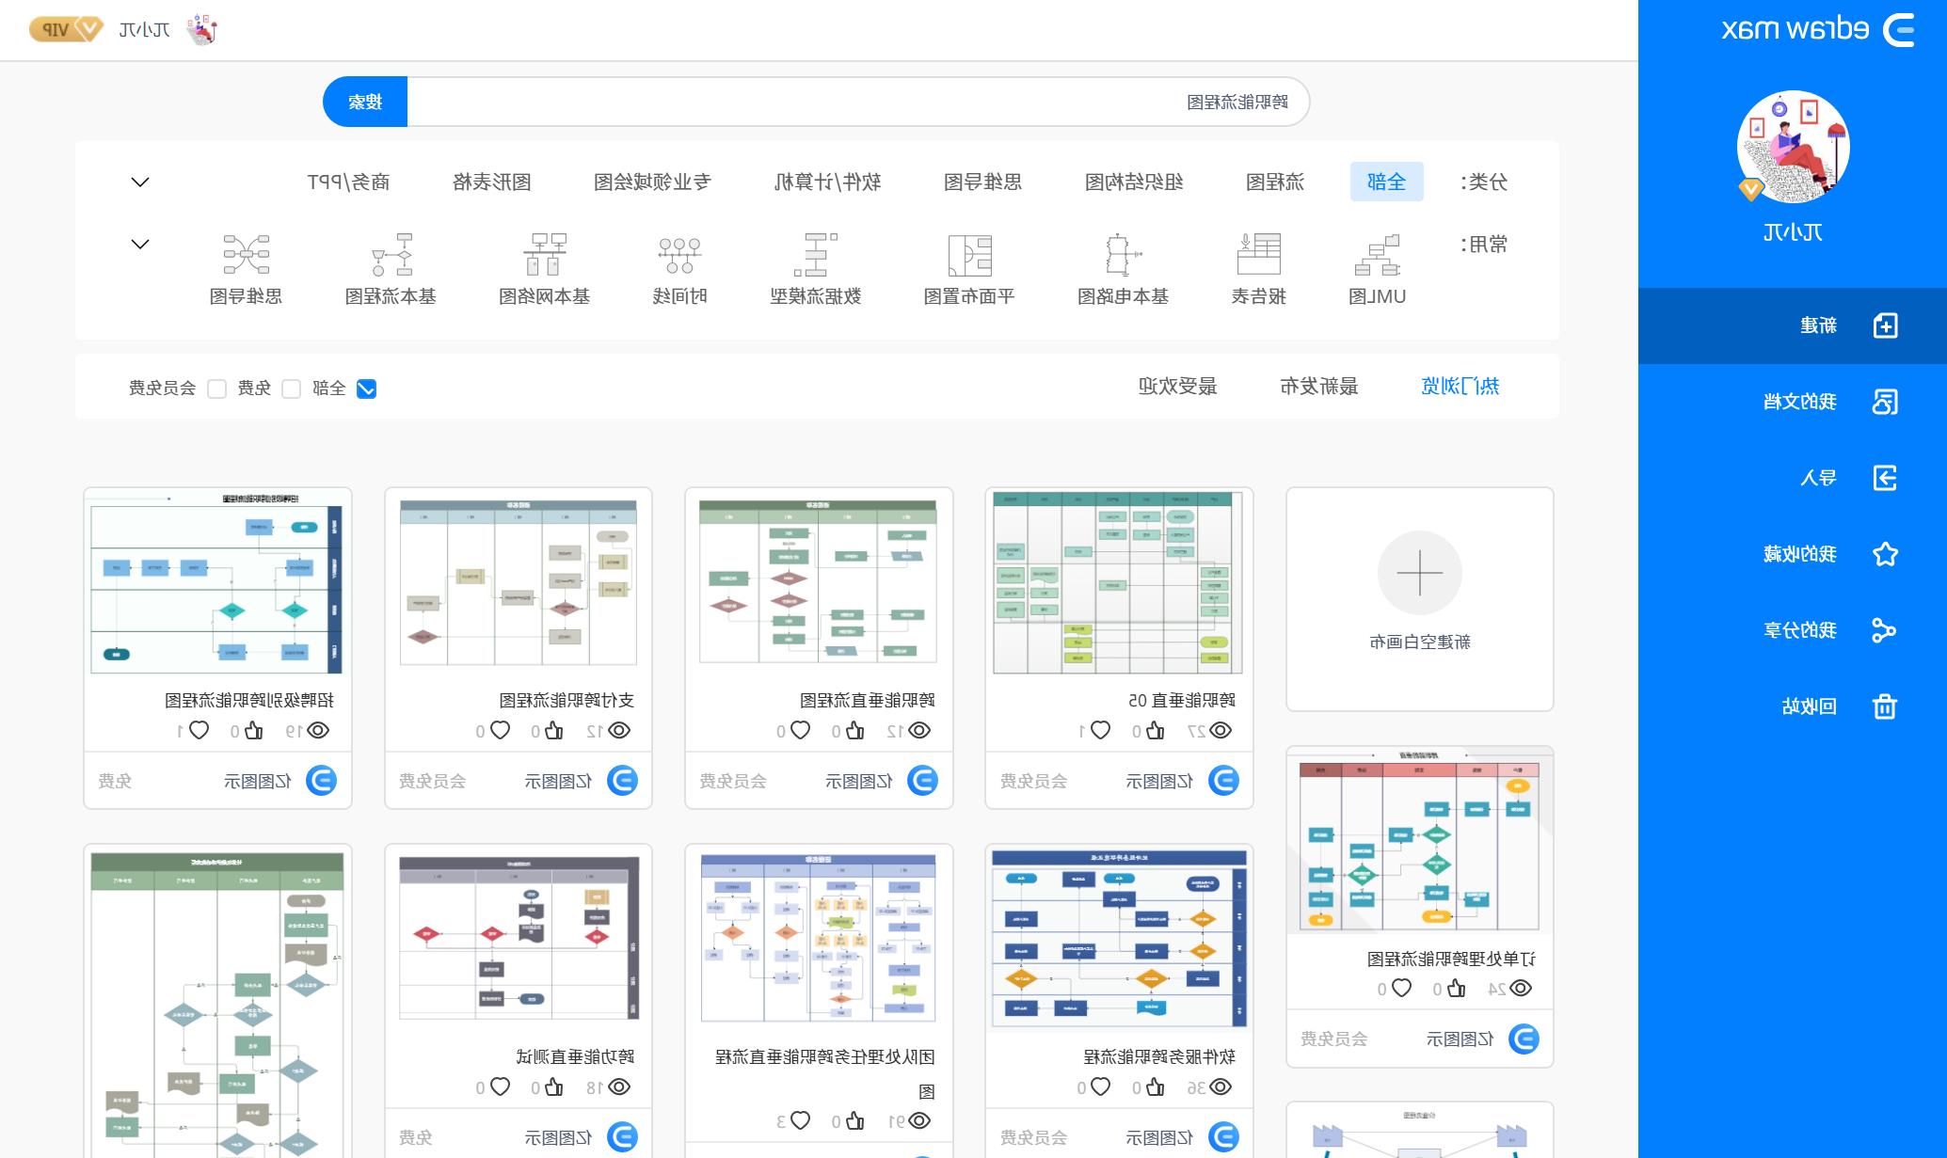Image resolution: width=1947 pixels, height=1158 pixels.
Task: Open the 跨职能垂直 05 template thumbnail
Action: [1119, 583]
